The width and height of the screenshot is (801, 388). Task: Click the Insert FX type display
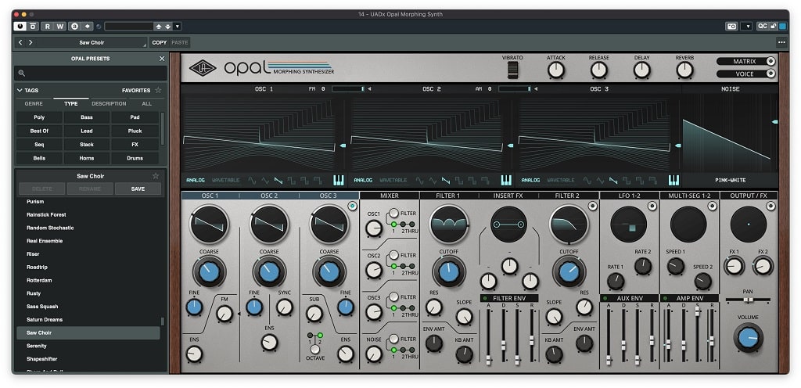pos(508,225)
